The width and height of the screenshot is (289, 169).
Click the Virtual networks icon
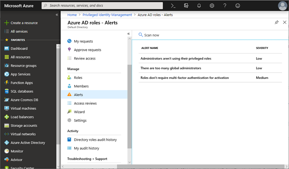[x=6, y=134]
